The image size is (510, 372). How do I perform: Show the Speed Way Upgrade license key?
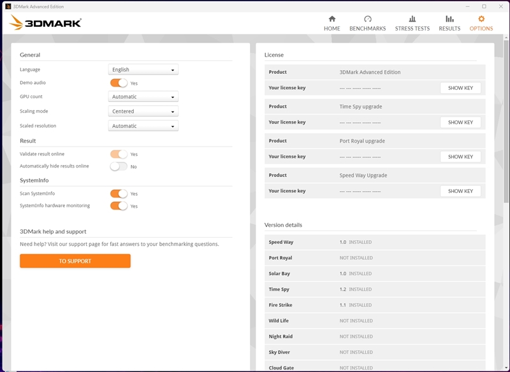coord(460,191)
